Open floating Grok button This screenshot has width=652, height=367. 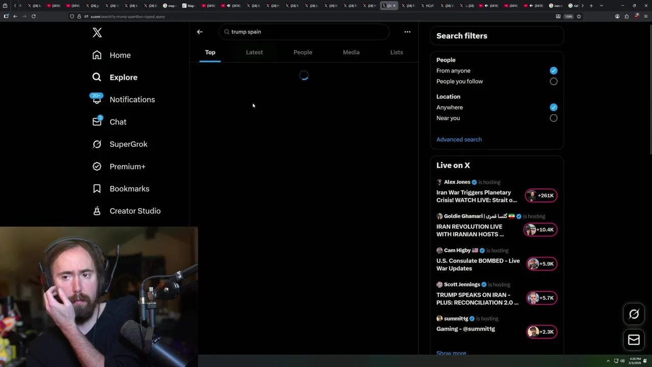tap(634, 314)
